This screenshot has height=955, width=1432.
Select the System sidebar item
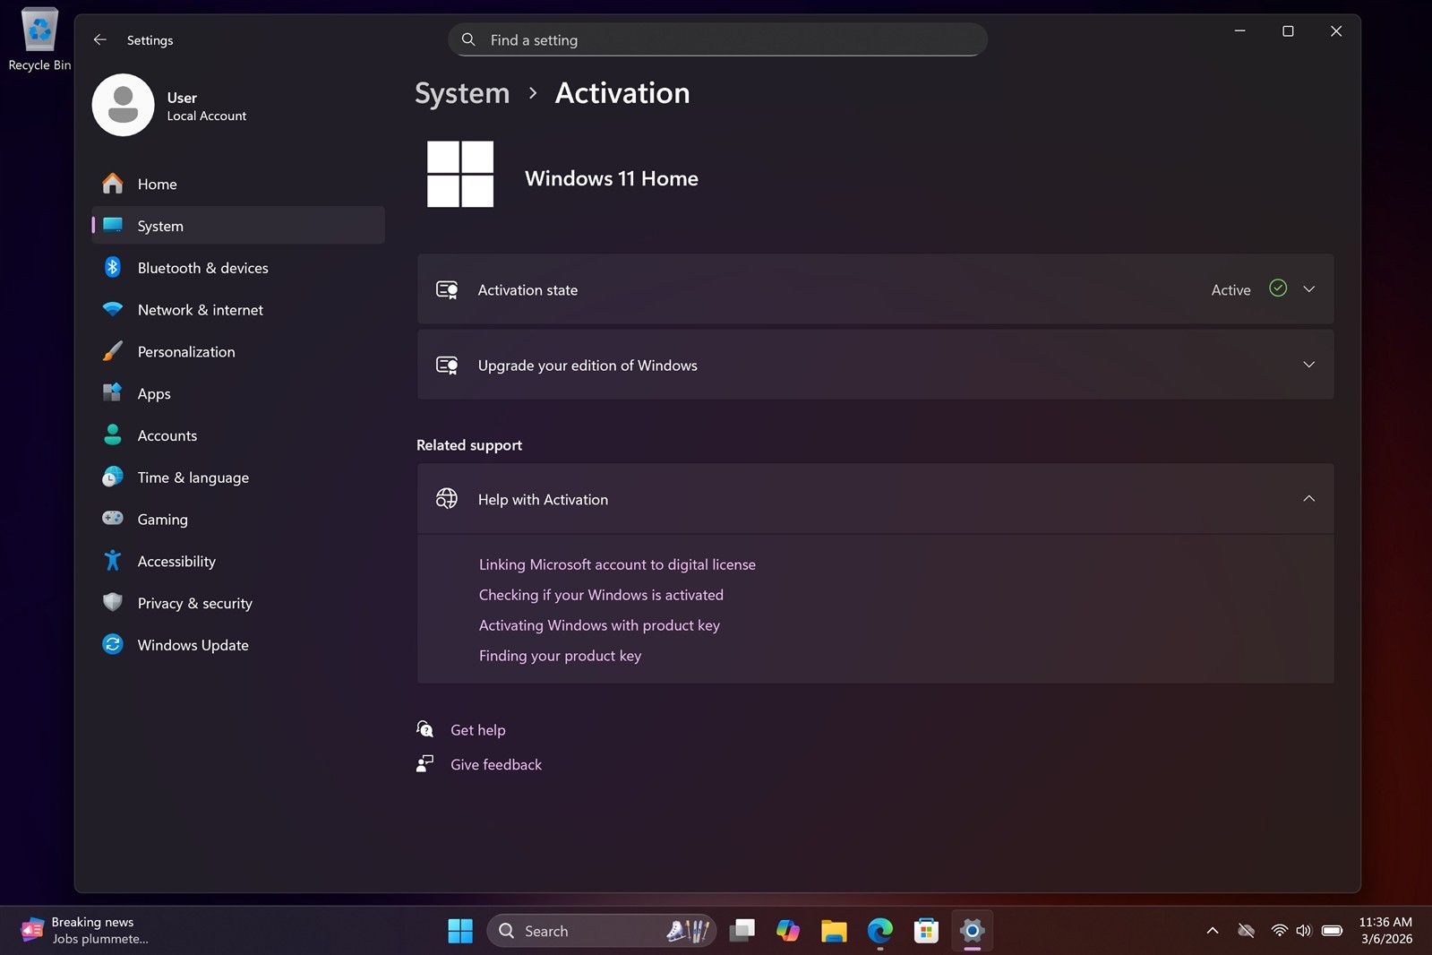[238, 226]
